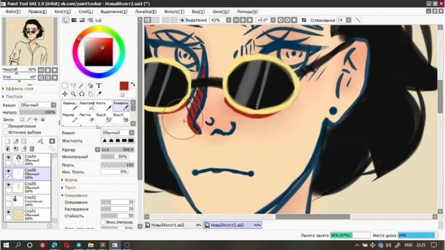Choose the Маркер marker brush
445x250 pixels.
point(70,117)
